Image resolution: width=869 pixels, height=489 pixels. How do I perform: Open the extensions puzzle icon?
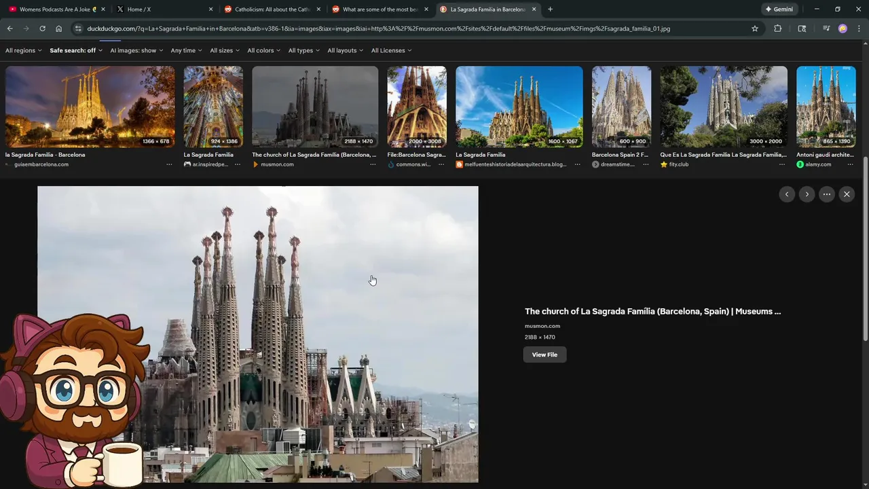pyautogui.click(x=777, y=29)
